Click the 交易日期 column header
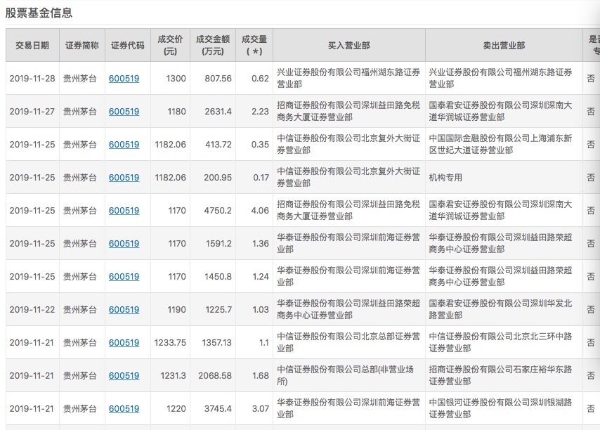This screenshot has width=600, height=430. click(x=32, y=45)
